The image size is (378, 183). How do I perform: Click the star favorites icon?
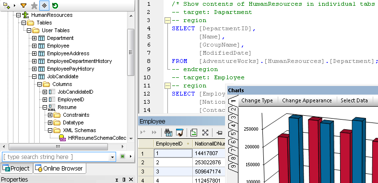pos(35,5)
